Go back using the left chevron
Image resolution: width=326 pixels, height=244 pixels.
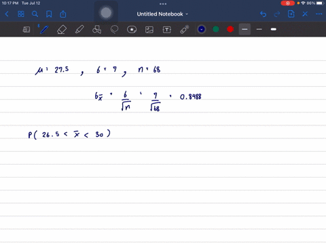7,14
